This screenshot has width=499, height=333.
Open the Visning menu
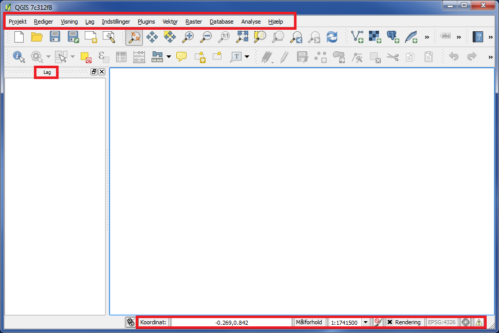[x=69, y=22]
